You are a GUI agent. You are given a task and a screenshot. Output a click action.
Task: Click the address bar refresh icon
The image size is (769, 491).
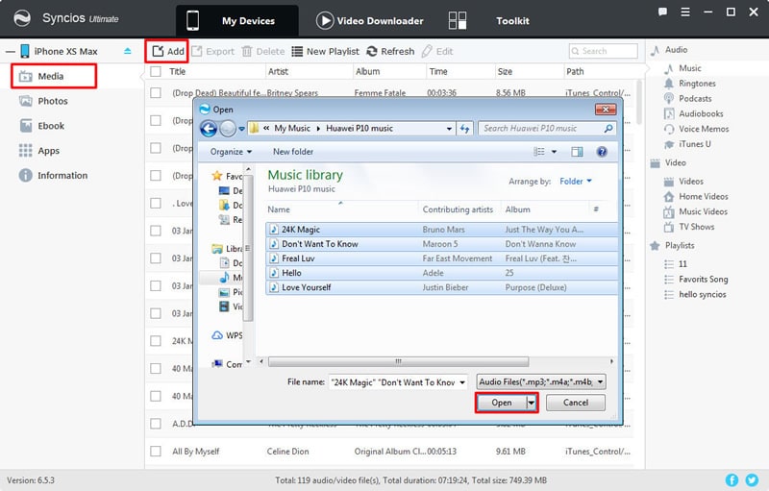(464, 129)
